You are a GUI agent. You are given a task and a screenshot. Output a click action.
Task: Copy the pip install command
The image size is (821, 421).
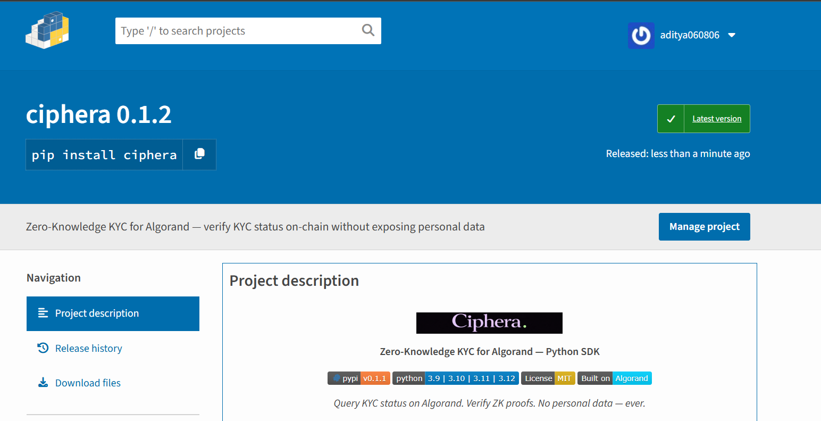pyautogui.click(x=199, y=154)
